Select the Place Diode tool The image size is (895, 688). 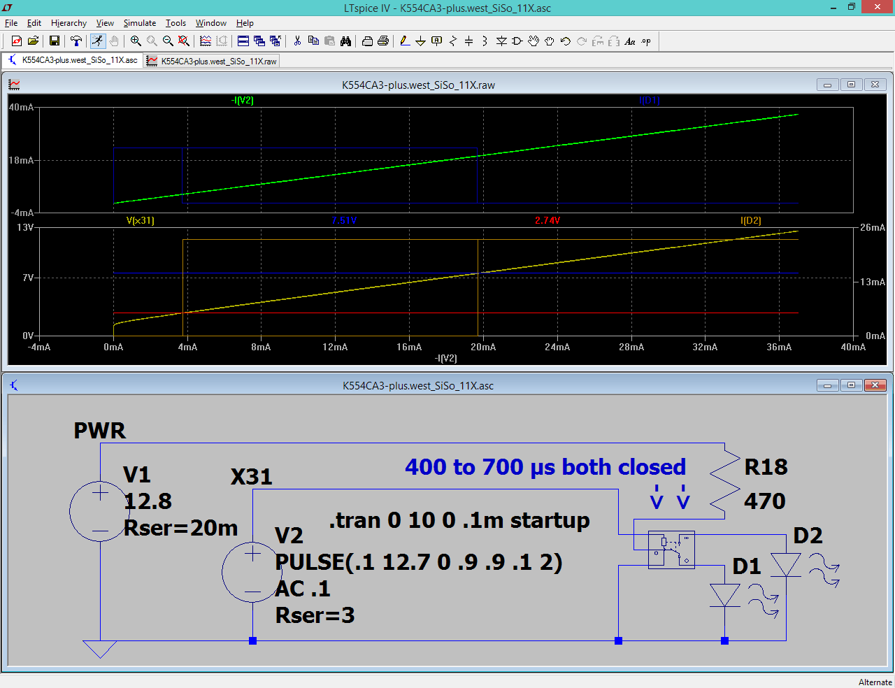click(501, 41)
